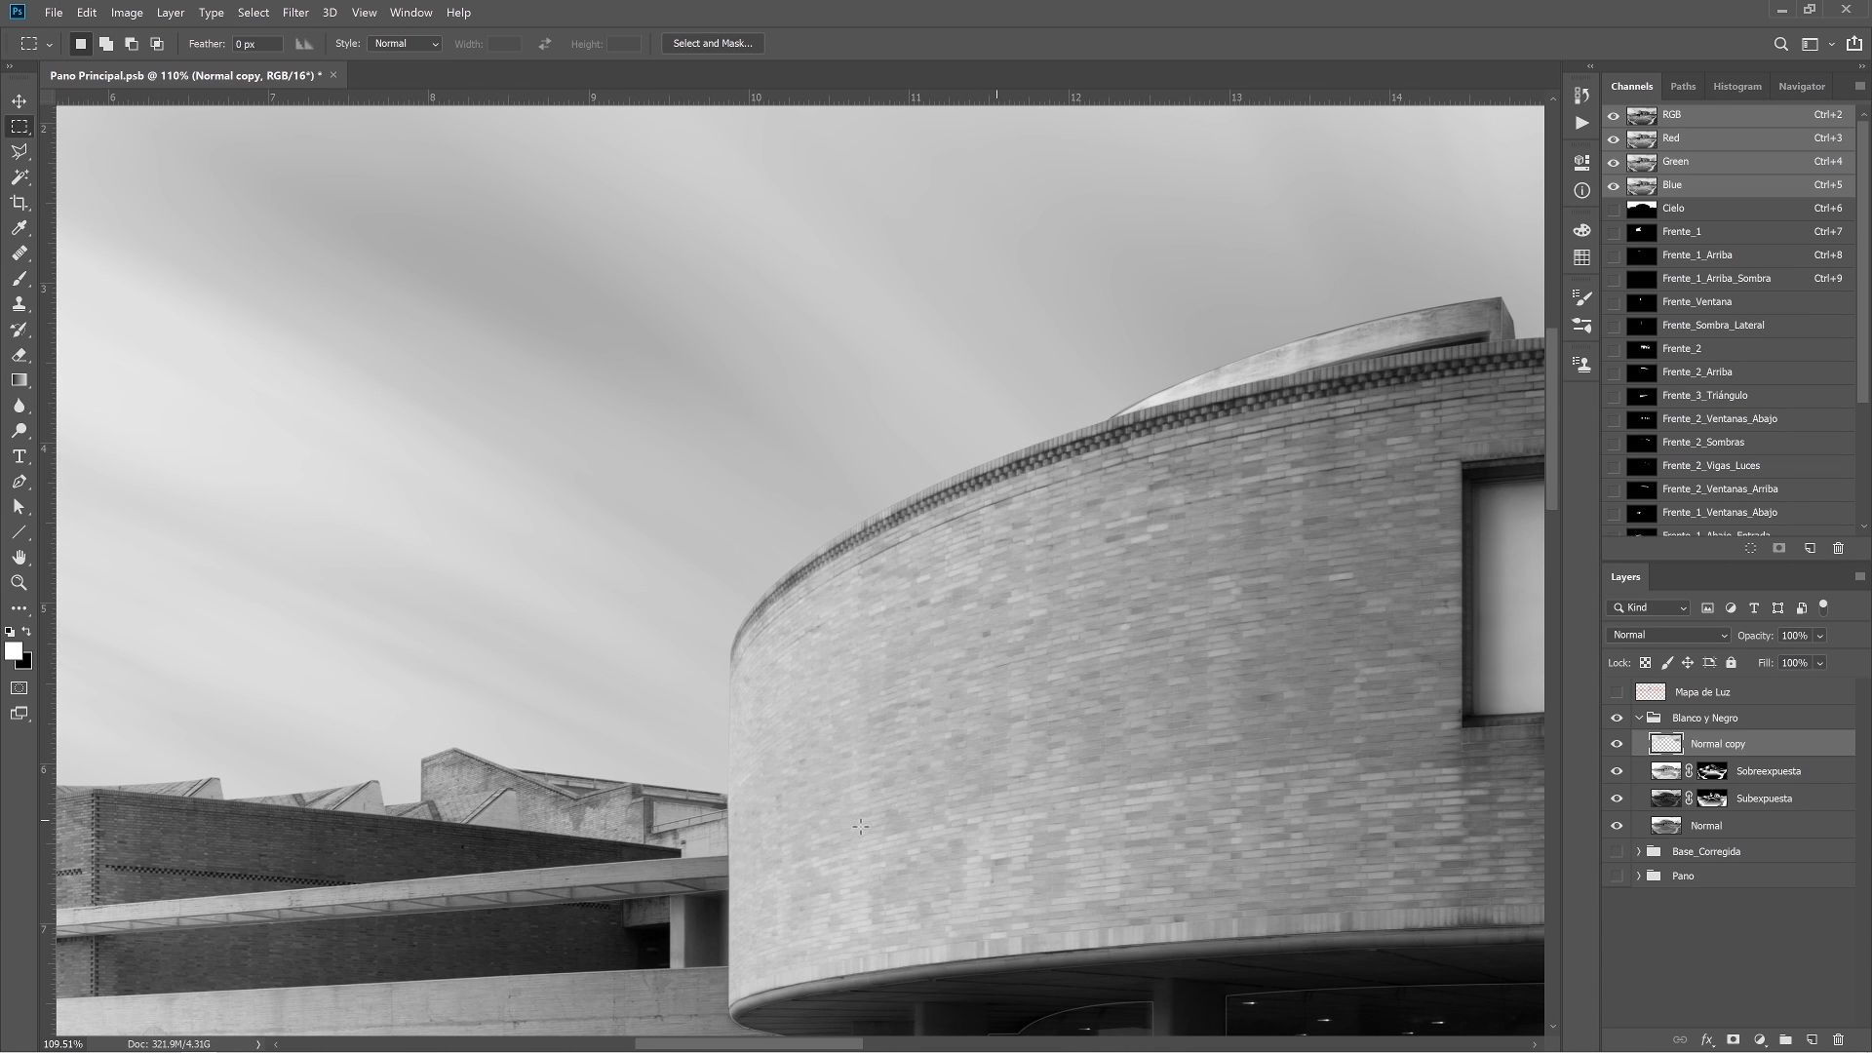1872x1053 pixels.
Task: Open the layer blend mode dropdown
Action: point(1668,636)
